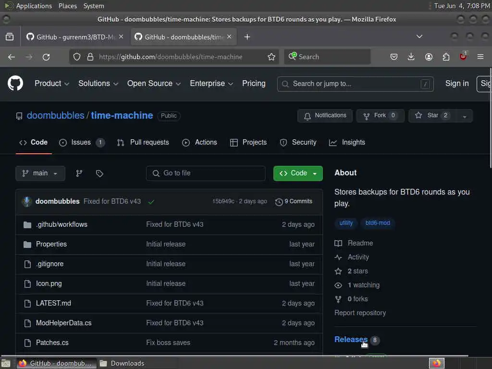
Task: Open the Readme link in About
Action: [354, 243]
